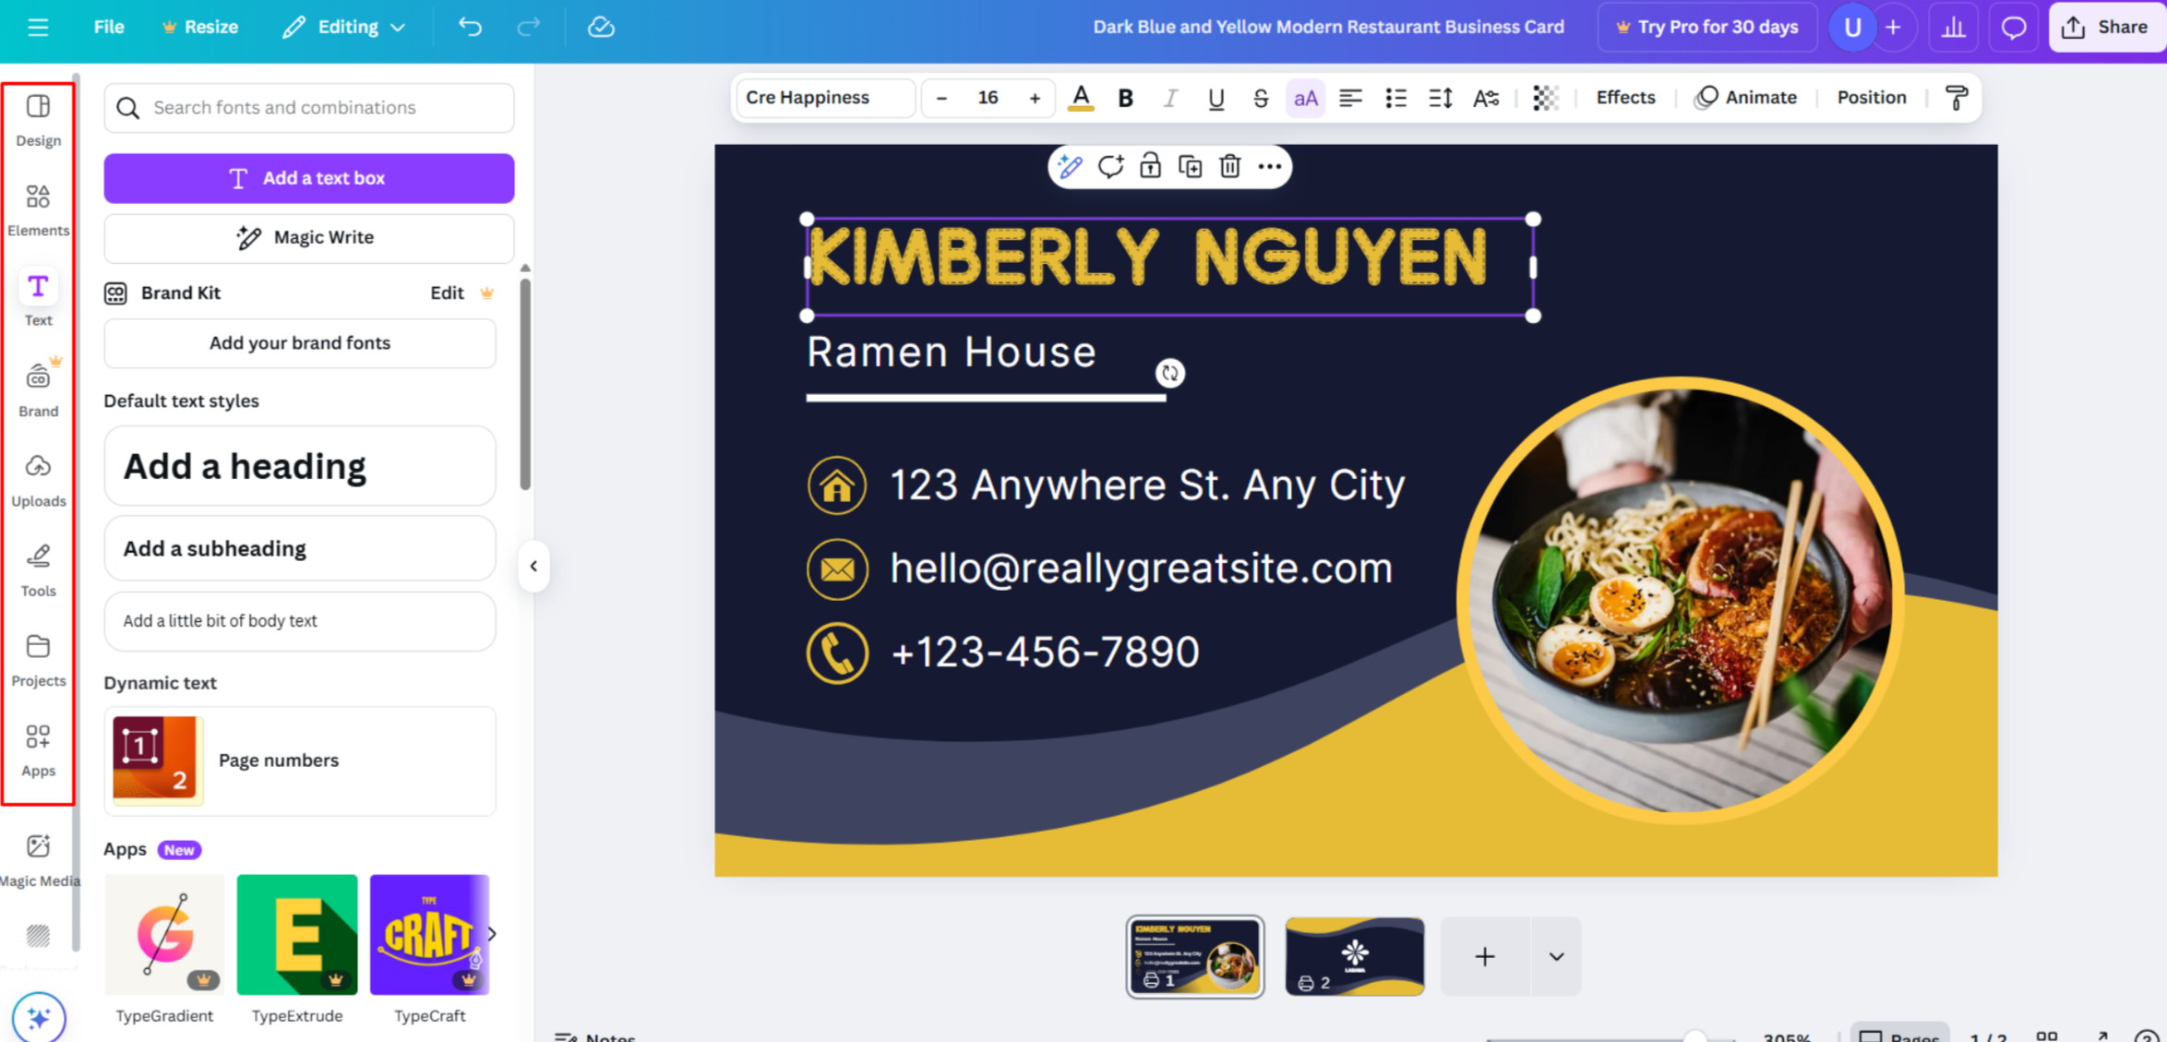Open the Cre Happiness font dropdown
The height and width of the screenshot is (1042, 2167).
pos(824,98)
